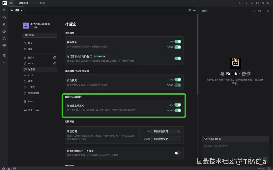
Task: Switch to the 设置 tab
Action: (x=17, y=10)
